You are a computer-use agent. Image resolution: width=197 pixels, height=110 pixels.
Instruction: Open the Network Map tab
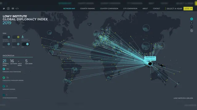pos(69,9)
